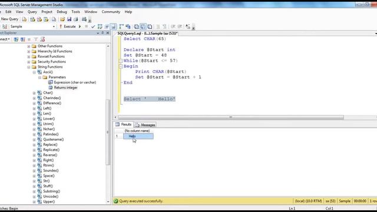Viewport: 377px width, 212px height.
Task: Collapse the Parameters folder under Ascii()
Action: (39, 77)
